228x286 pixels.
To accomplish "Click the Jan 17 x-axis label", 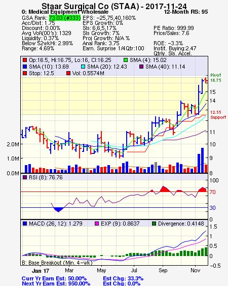I will click(41, 271).
